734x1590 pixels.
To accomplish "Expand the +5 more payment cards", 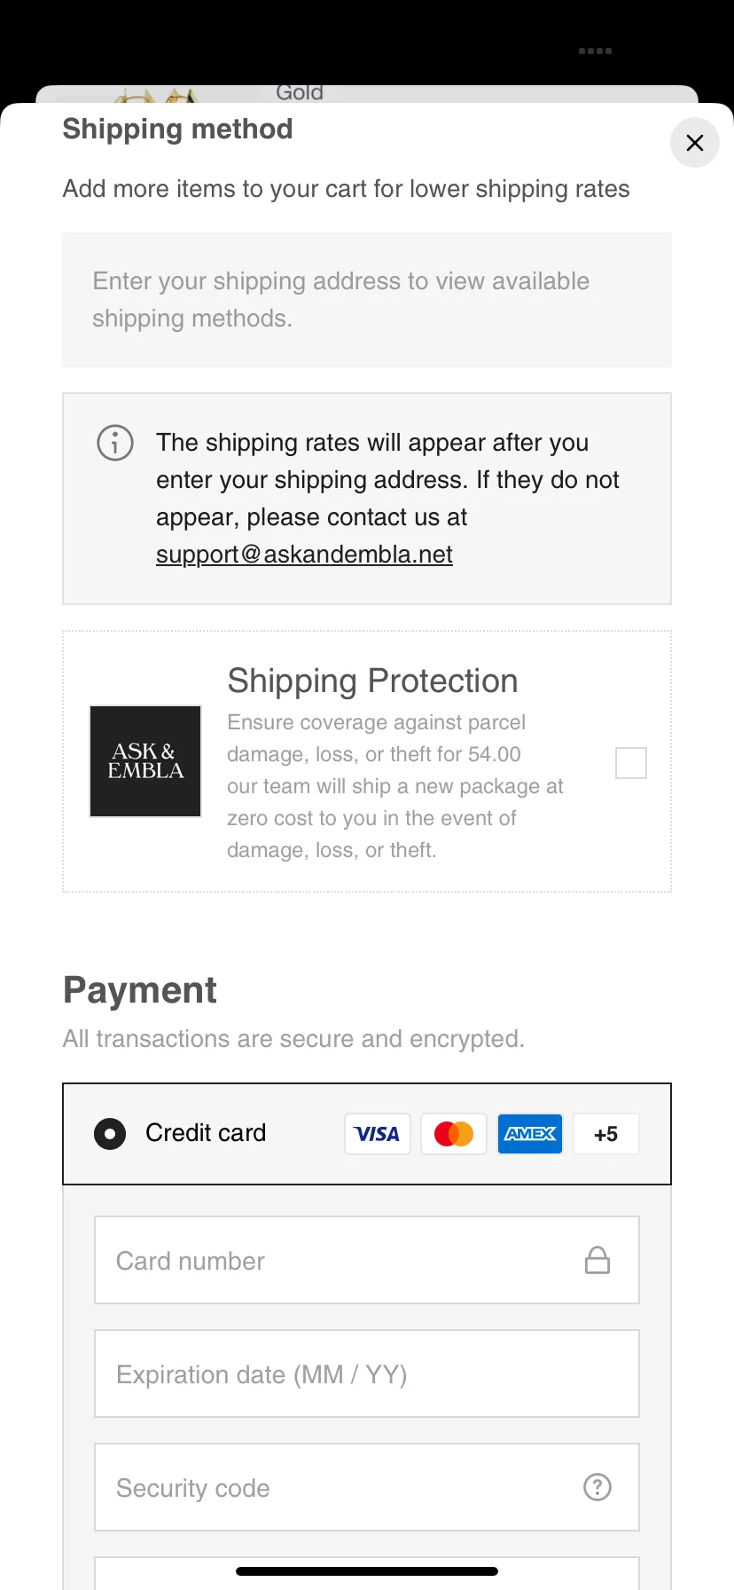I will click(606, 1134).
